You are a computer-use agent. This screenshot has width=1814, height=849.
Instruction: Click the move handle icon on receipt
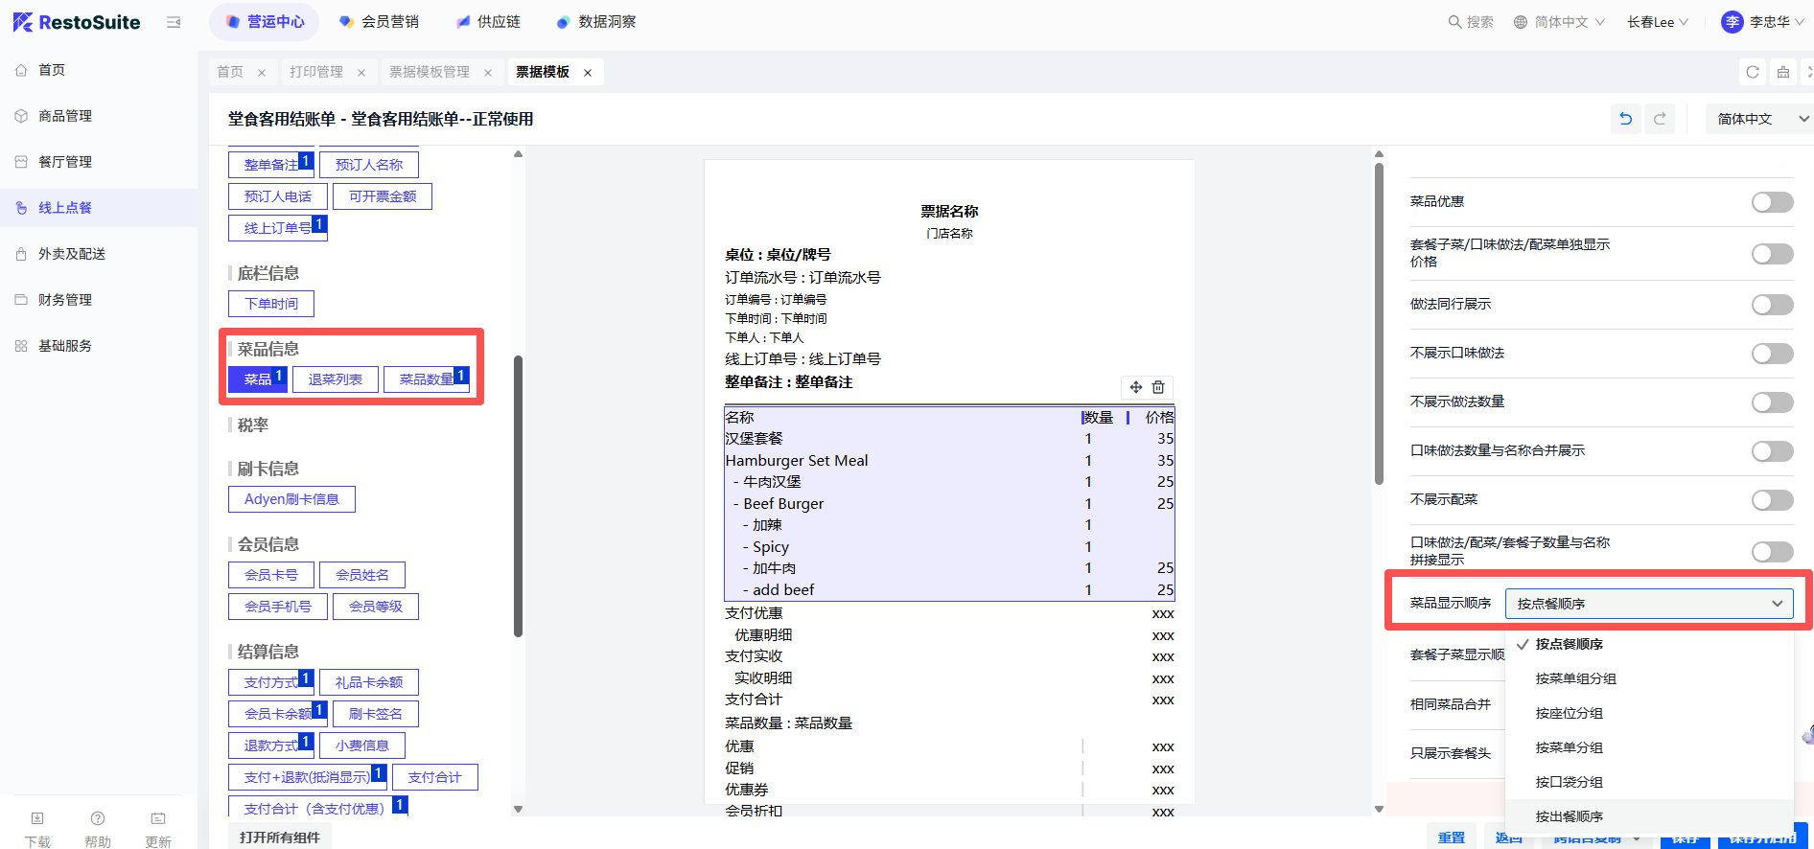(1135, 387)
